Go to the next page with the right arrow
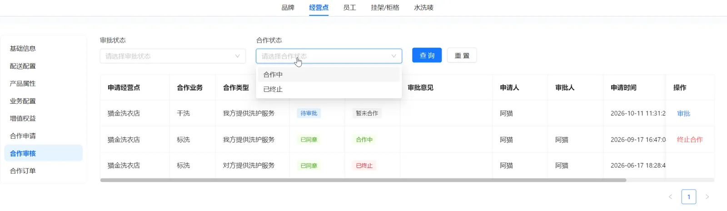This screenshot has width=727, height=211. point(707,197)
